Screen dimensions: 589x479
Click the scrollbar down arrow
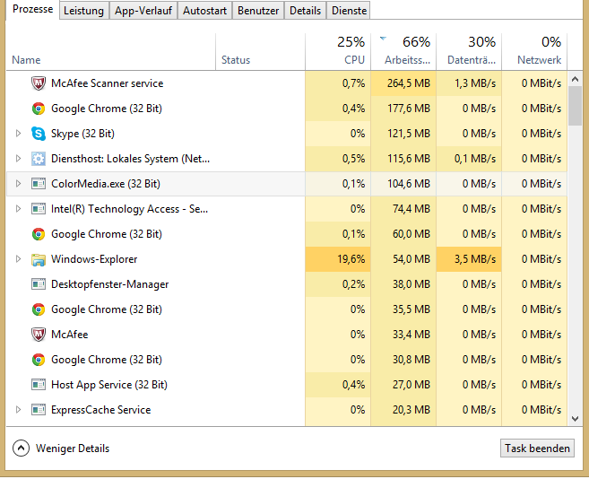[x=575, y=419]
